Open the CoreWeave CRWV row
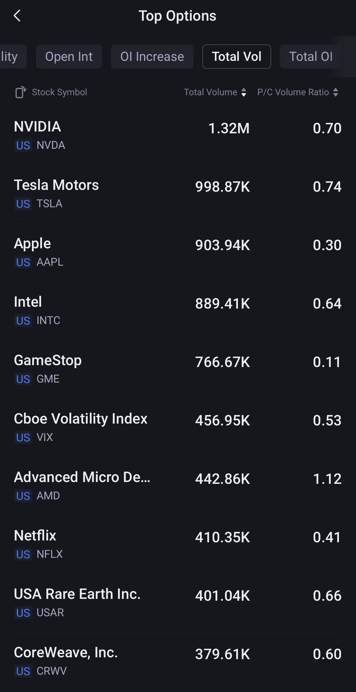The width and height of the screenshot is (356, 692). [177, 661]
